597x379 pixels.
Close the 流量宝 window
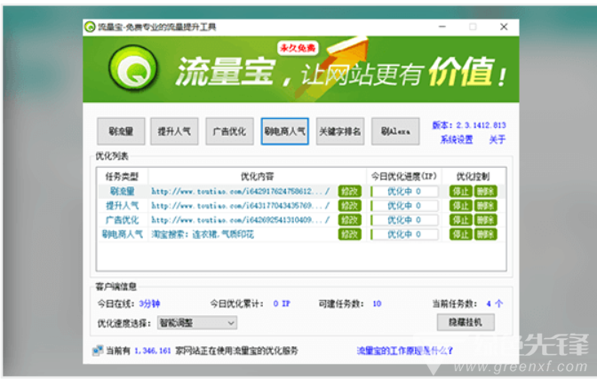click(x=504, y=27)
